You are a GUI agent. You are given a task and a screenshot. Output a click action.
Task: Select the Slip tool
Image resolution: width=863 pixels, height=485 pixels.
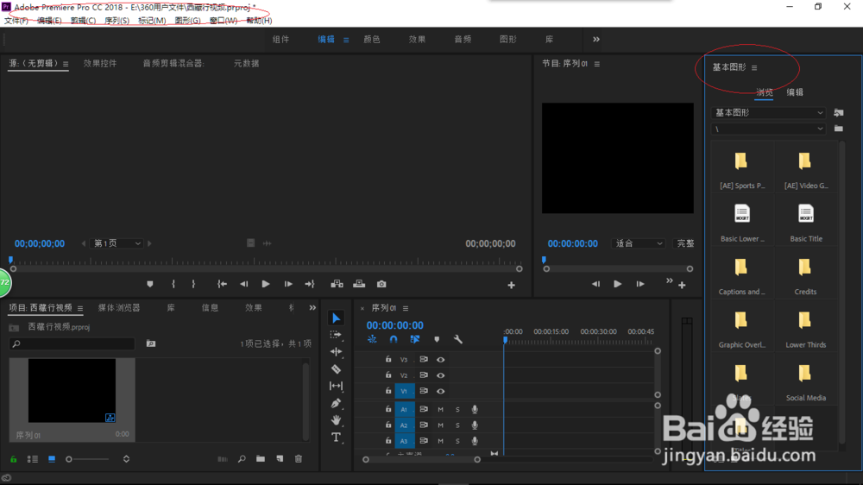(x=336, y=386)
